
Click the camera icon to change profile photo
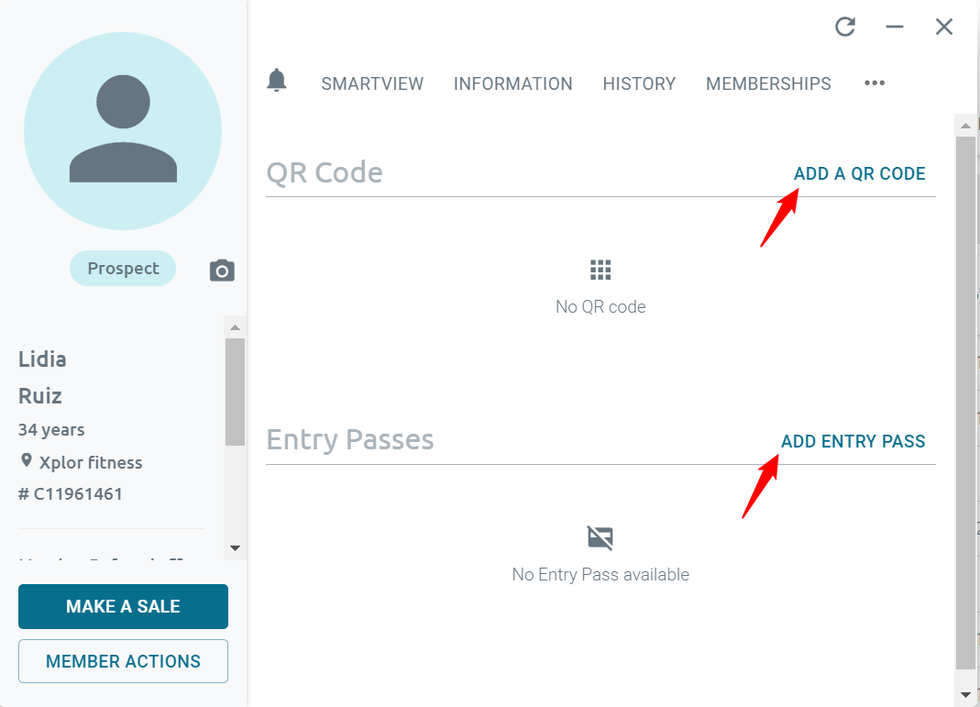[222, 271]
